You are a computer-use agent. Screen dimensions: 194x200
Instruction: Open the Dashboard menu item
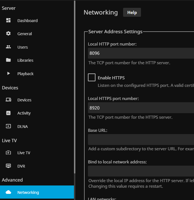[27, 21]
